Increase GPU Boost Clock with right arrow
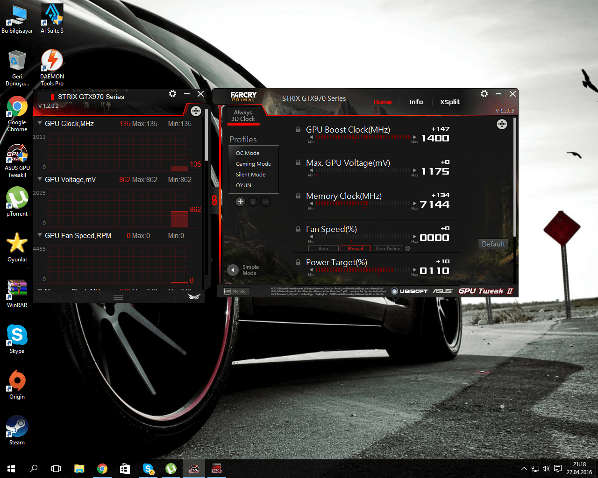The height and width of the screenshot is (478, 598). point(415,137)
